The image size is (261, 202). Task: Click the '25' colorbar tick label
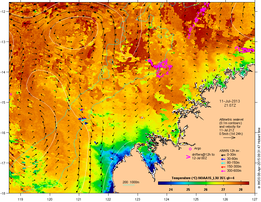tap(188, 190)
